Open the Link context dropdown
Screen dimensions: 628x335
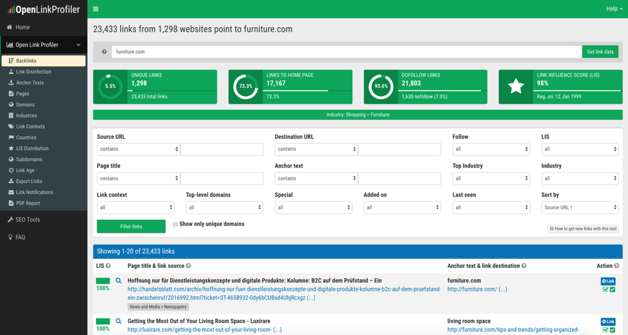tap(136, 207)
